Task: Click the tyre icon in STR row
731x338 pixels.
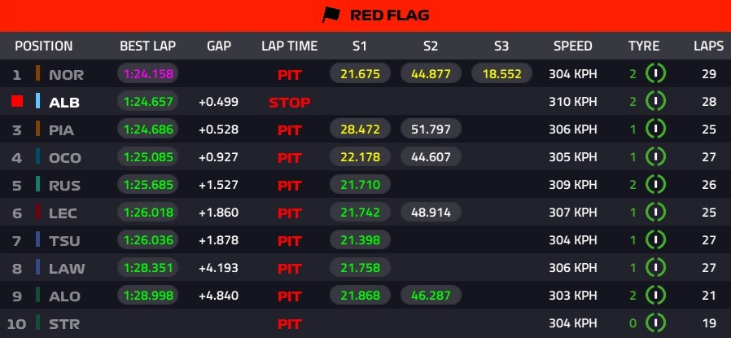Action: (x=655, y=323)
